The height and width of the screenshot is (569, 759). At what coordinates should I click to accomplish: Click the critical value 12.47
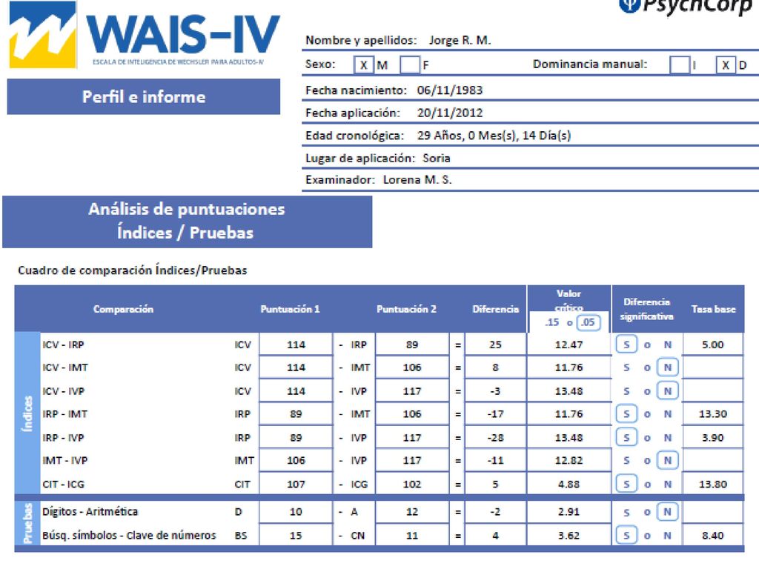coord(569,345)
